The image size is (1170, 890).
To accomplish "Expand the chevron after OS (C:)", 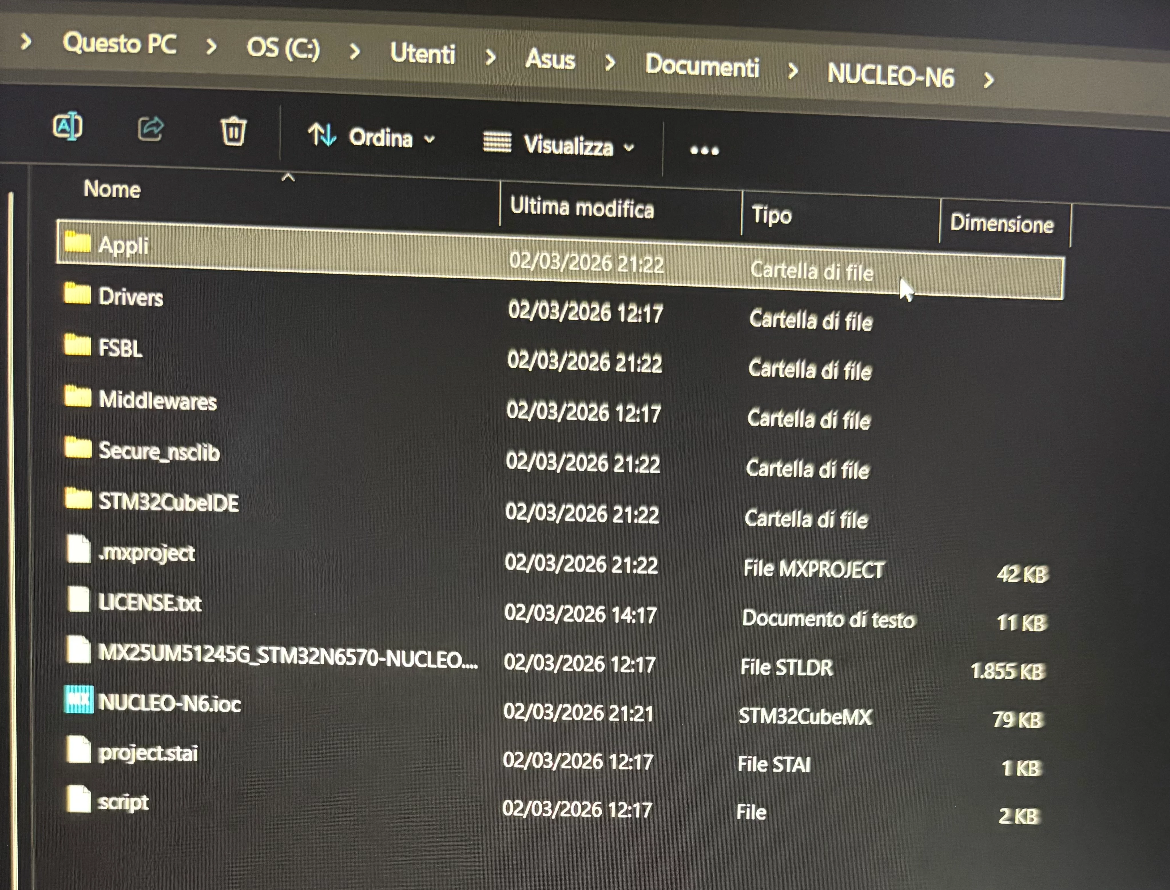I will [x=355, y=52].
